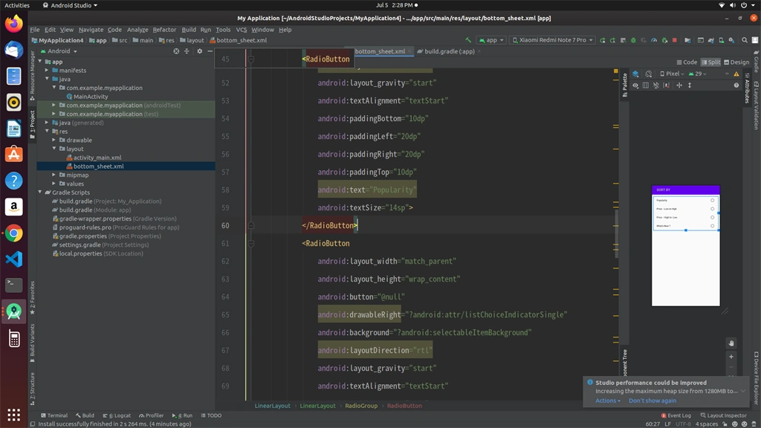The image size is (761, 428).
Task: Toggle file read-only lock in status bar
Action: 725,424
